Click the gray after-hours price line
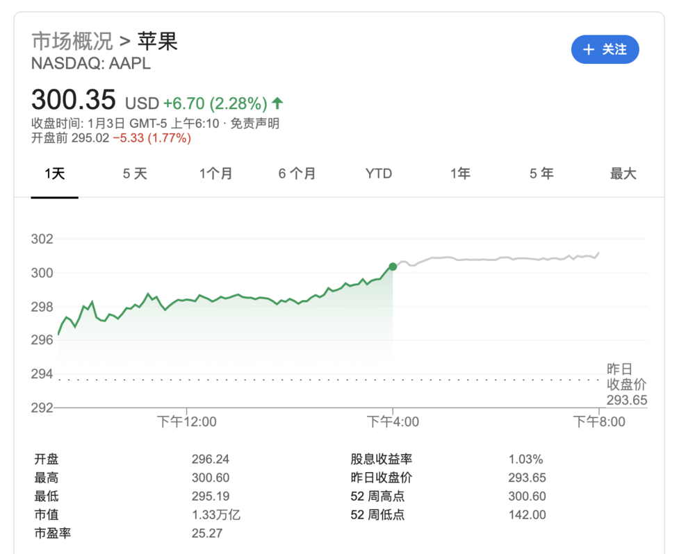This screenshot has width=695, height=554. tap(500, 259)
